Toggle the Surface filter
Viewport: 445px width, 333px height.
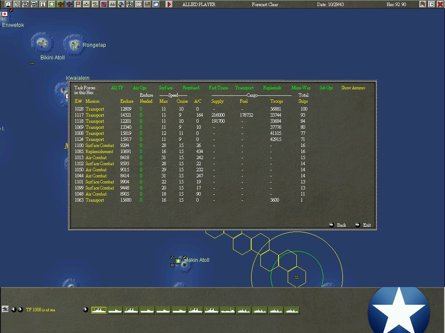click(166, 88)
